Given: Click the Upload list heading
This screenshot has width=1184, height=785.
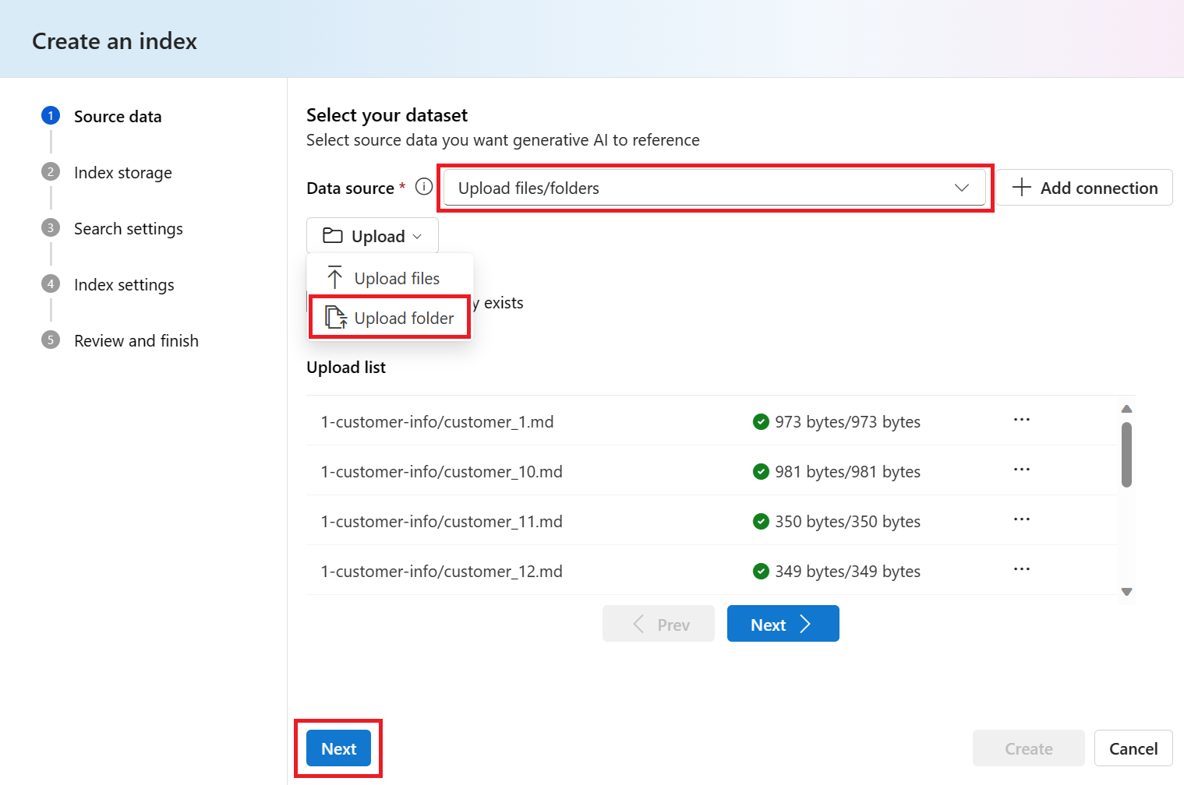Looking at the screenshot, I should pyautogui.click(x=346, y=368).
